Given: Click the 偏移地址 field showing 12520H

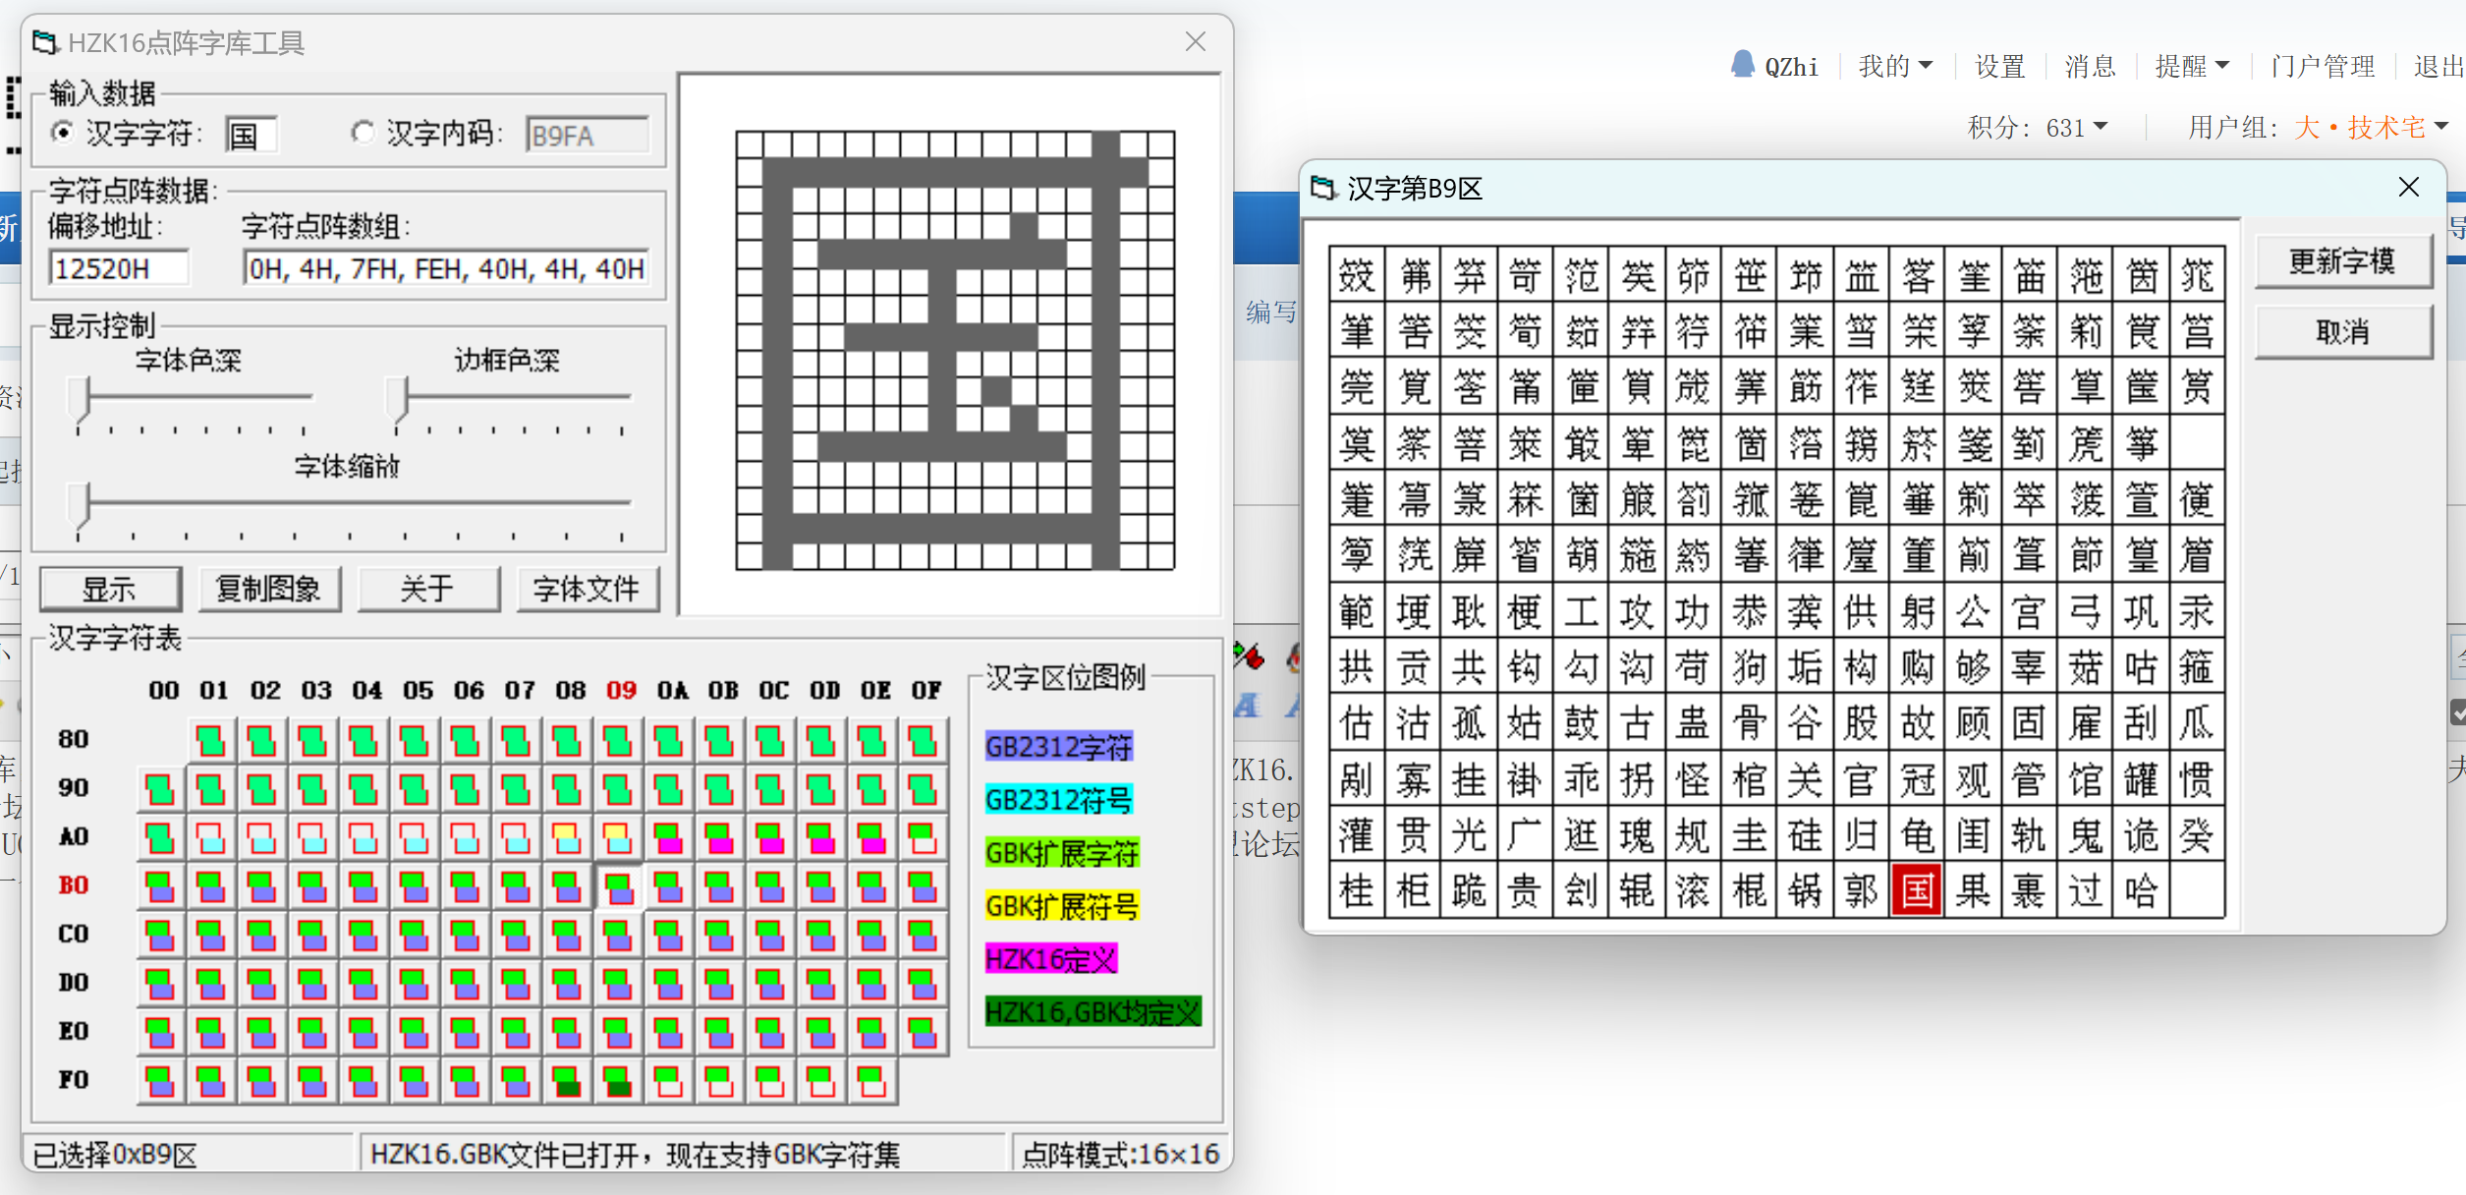Looking at the screenshot, I should click(x=119, y=268).
